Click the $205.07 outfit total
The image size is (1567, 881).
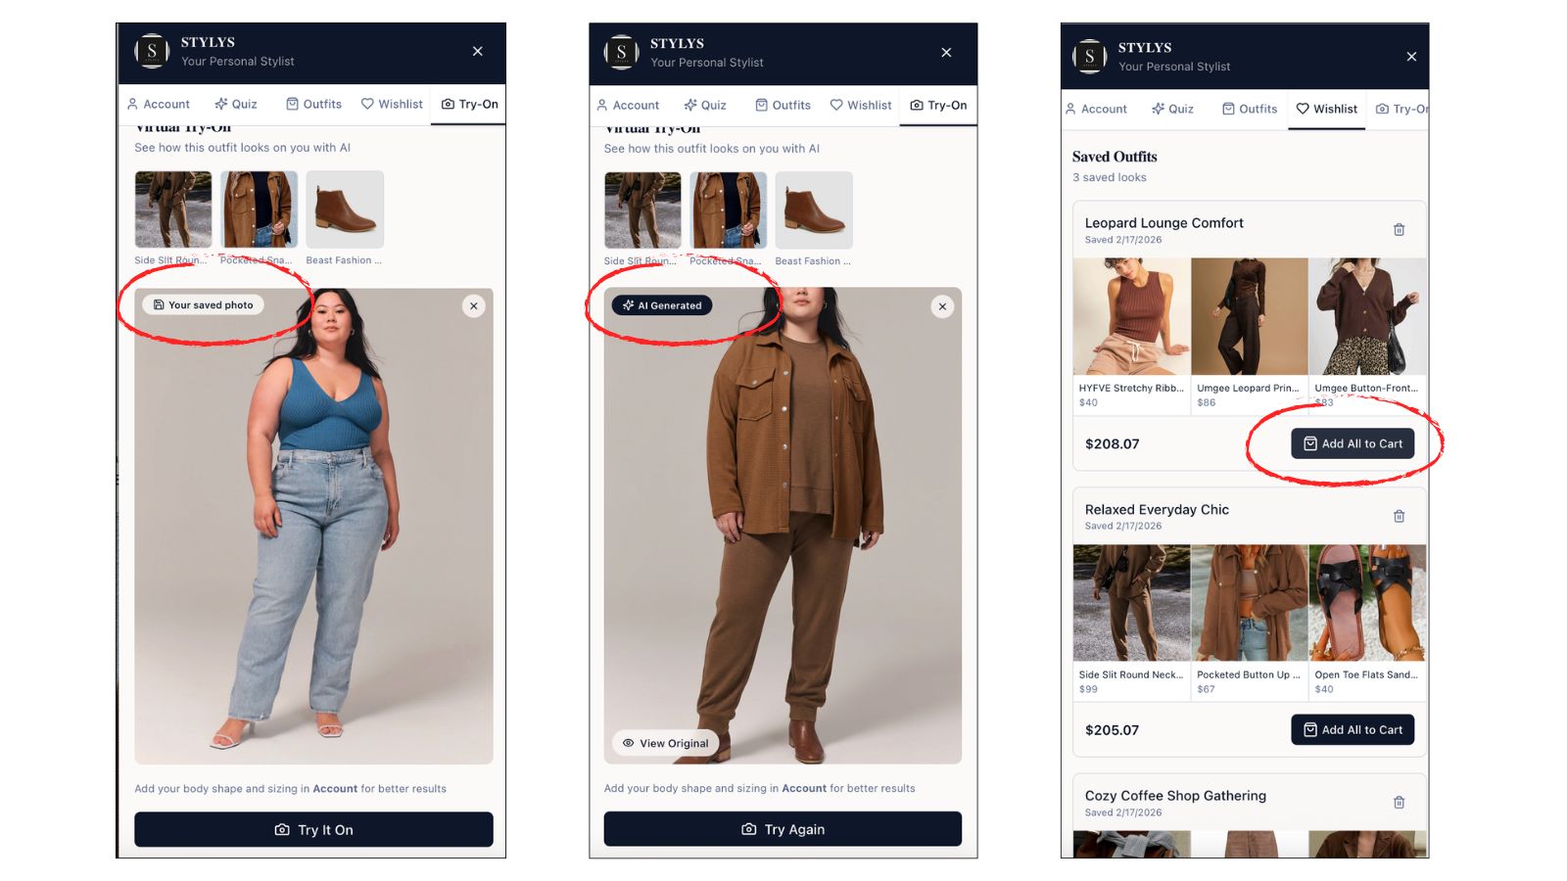[1112, 730]
